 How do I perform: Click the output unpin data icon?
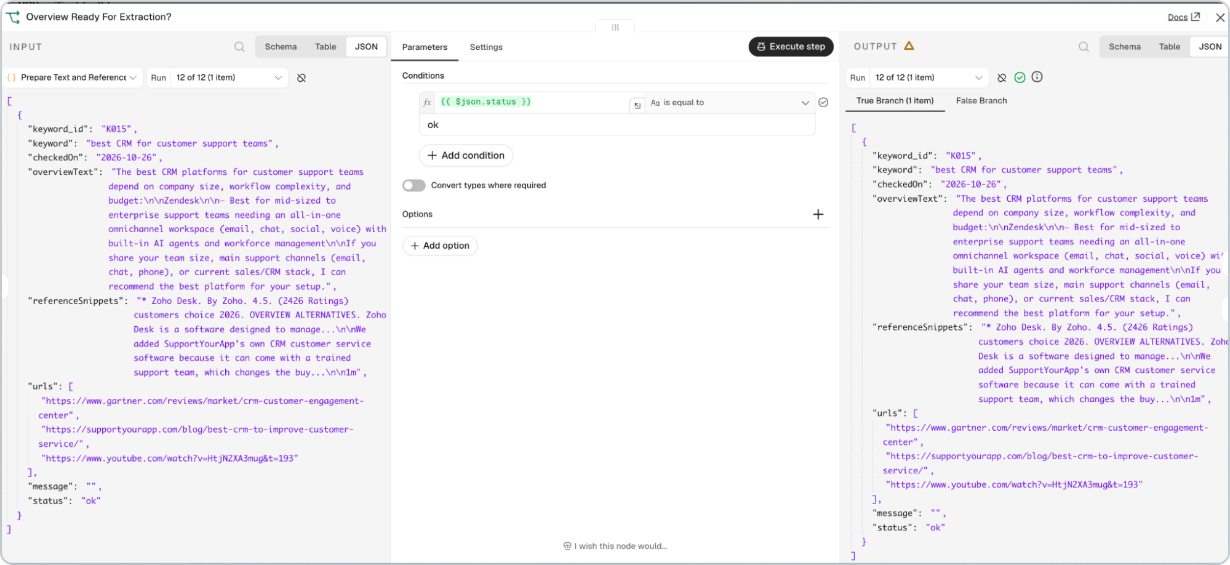click(x=1002, y=78)
